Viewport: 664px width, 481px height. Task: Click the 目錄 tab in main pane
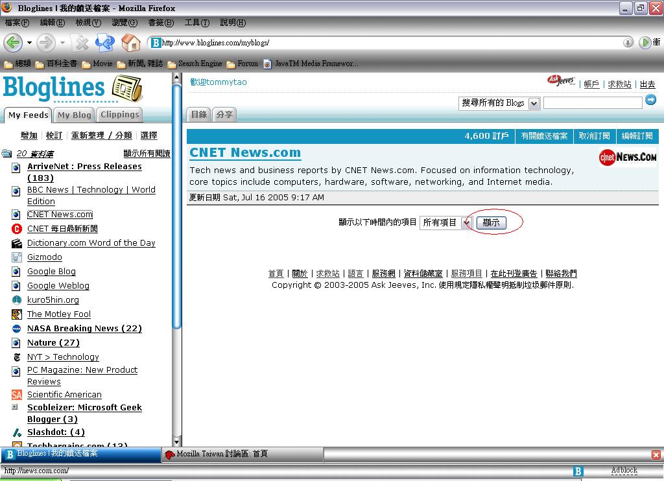(198, 114)
